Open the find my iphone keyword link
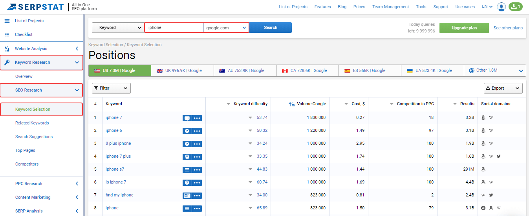This screenshot has width=529, height=216. (x=119, y=195)
